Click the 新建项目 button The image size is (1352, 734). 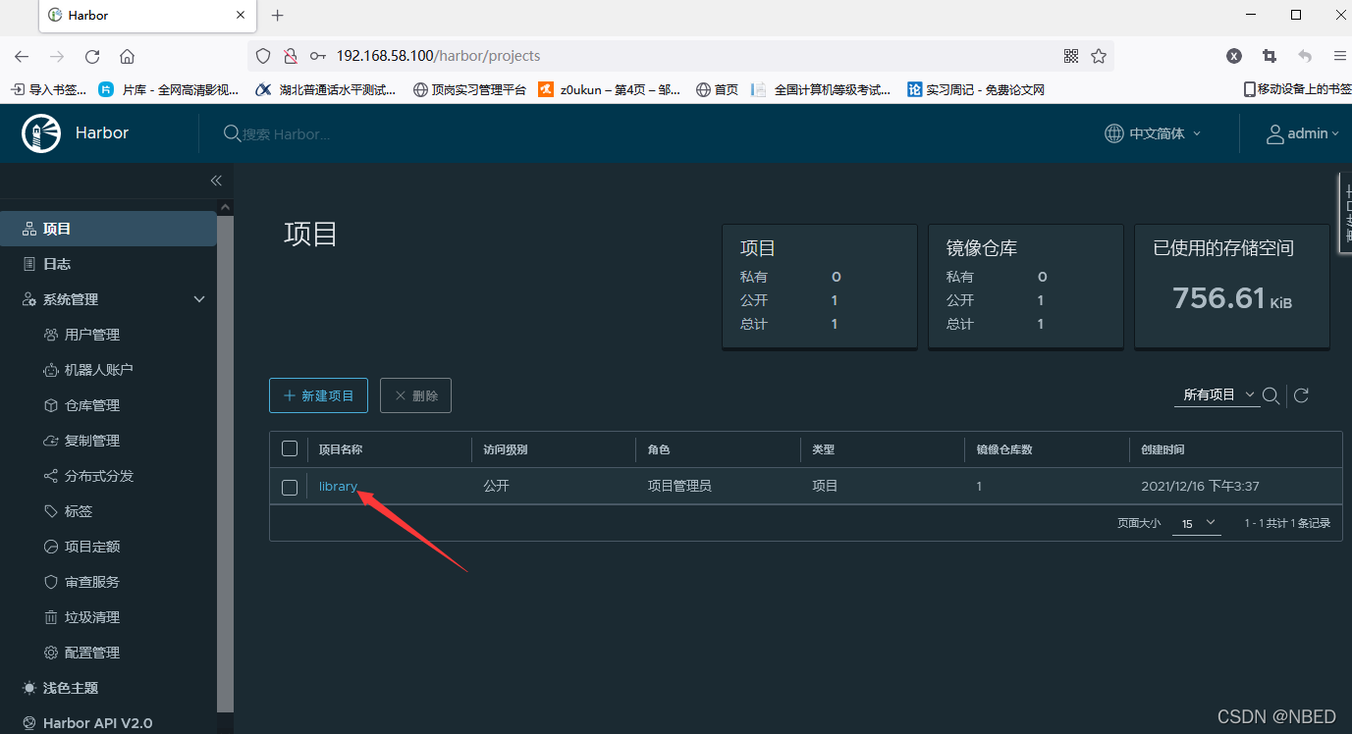pyautogui.click(x=318, y=395)
